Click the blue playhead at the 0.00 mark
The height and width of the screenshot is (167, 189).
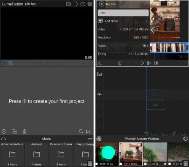pyautogui.click(x=146, y=133)
